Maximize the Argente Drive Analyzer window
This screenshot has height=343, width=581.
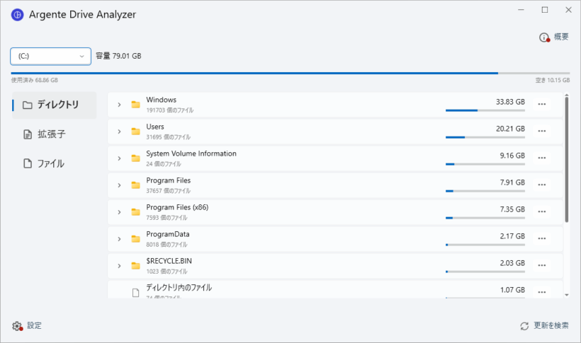pyautogui.click(x=545, y=10)
